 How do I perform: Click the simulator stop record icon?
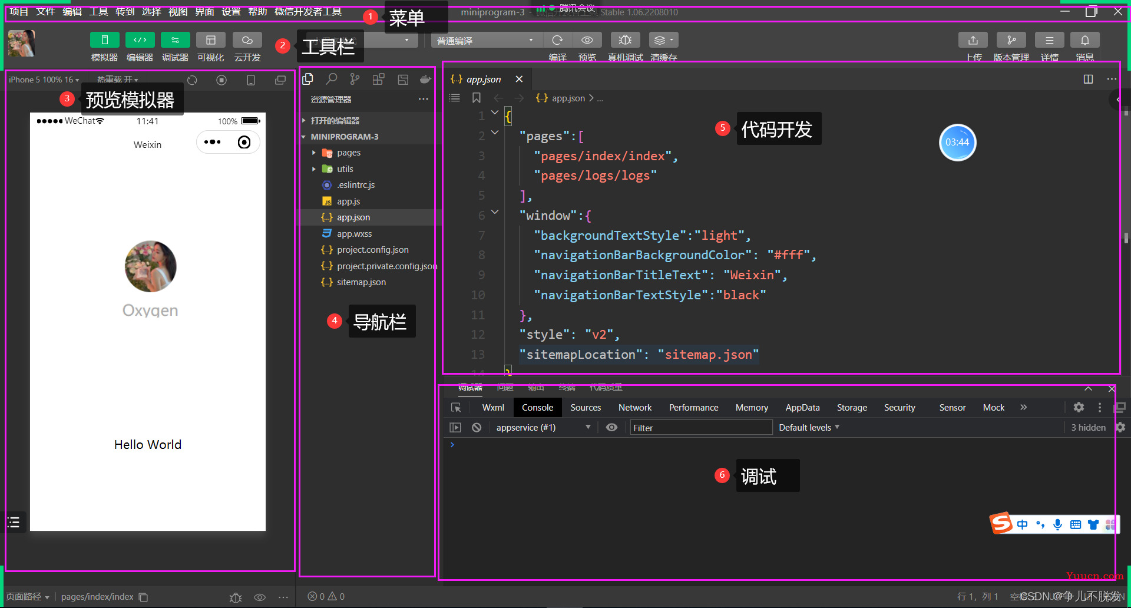(221, 80)
